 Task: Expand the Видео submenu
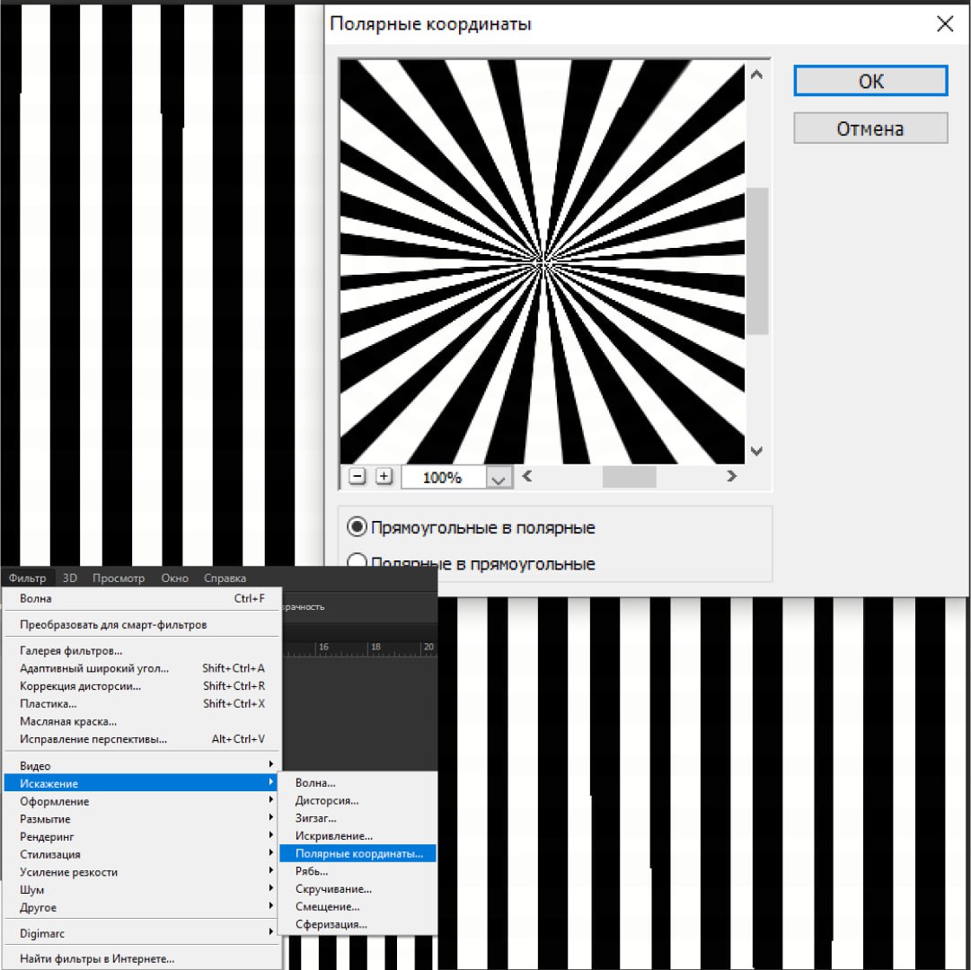(143, 766)
